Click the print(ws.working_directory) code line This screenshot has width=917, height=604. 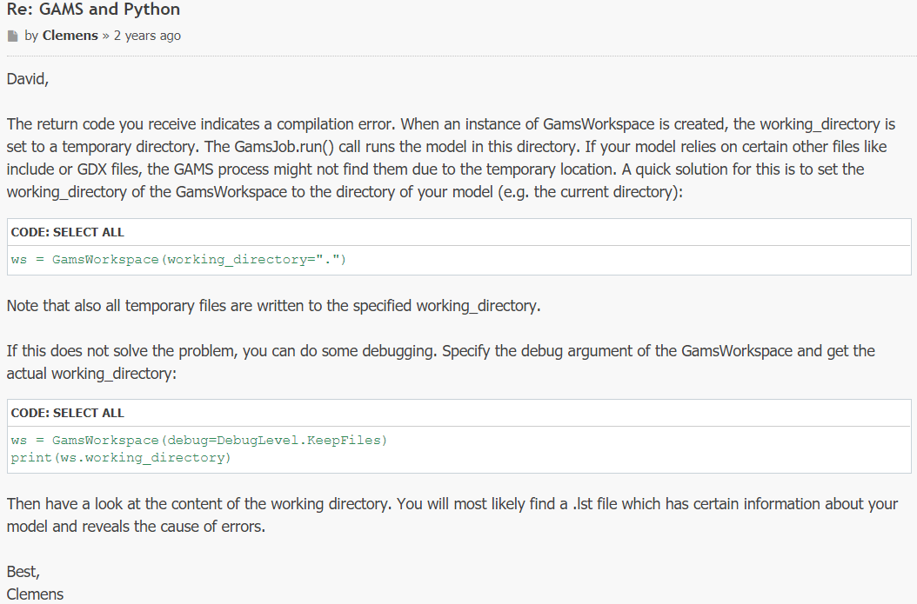(121, 457)
